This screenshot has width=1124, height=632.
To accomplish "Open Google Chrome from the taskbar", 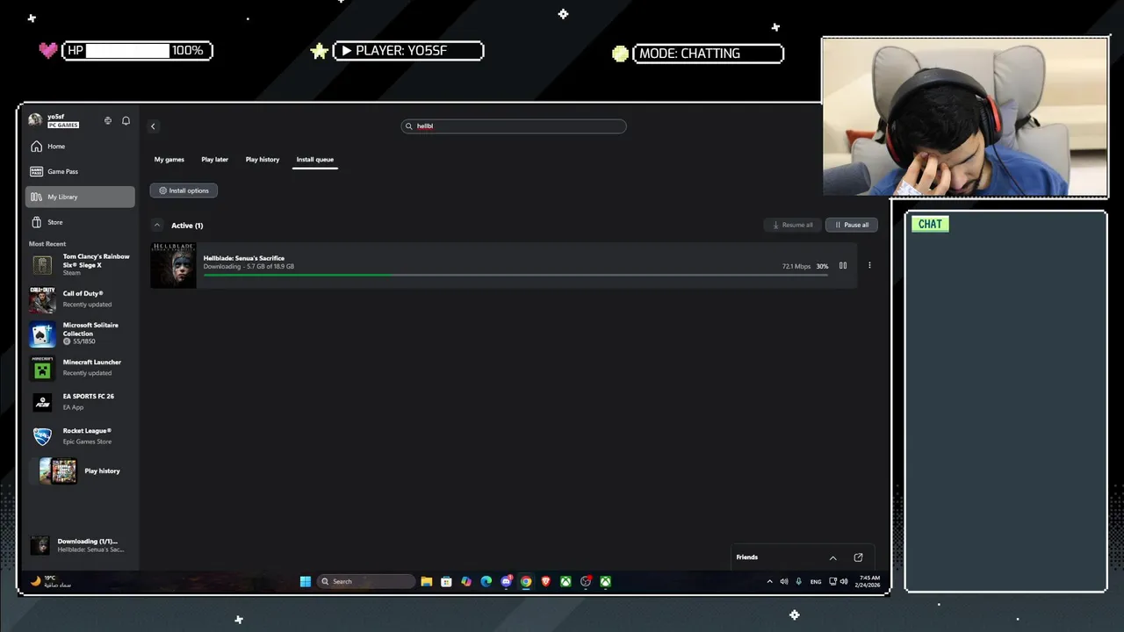I will click(x=526, y=581).
